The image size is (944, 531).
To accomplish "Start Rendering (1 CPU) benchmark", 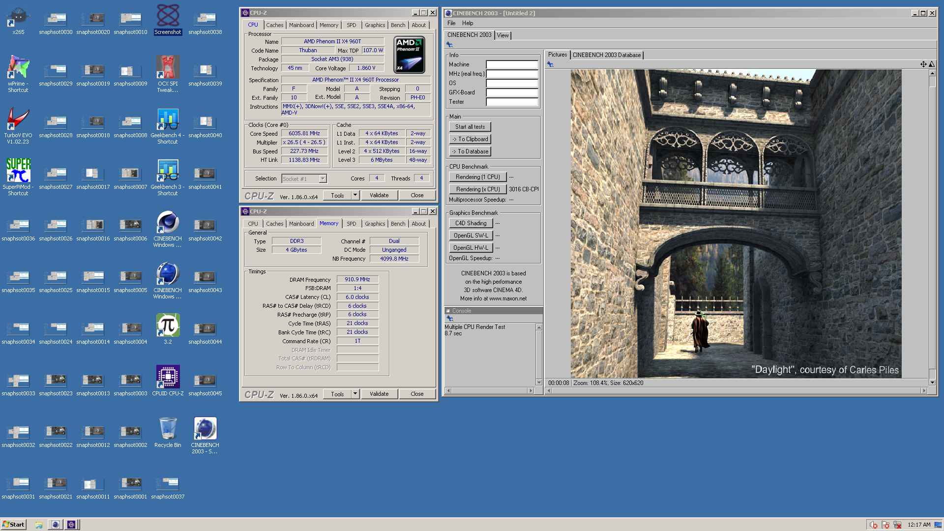I will coord(478,177).
